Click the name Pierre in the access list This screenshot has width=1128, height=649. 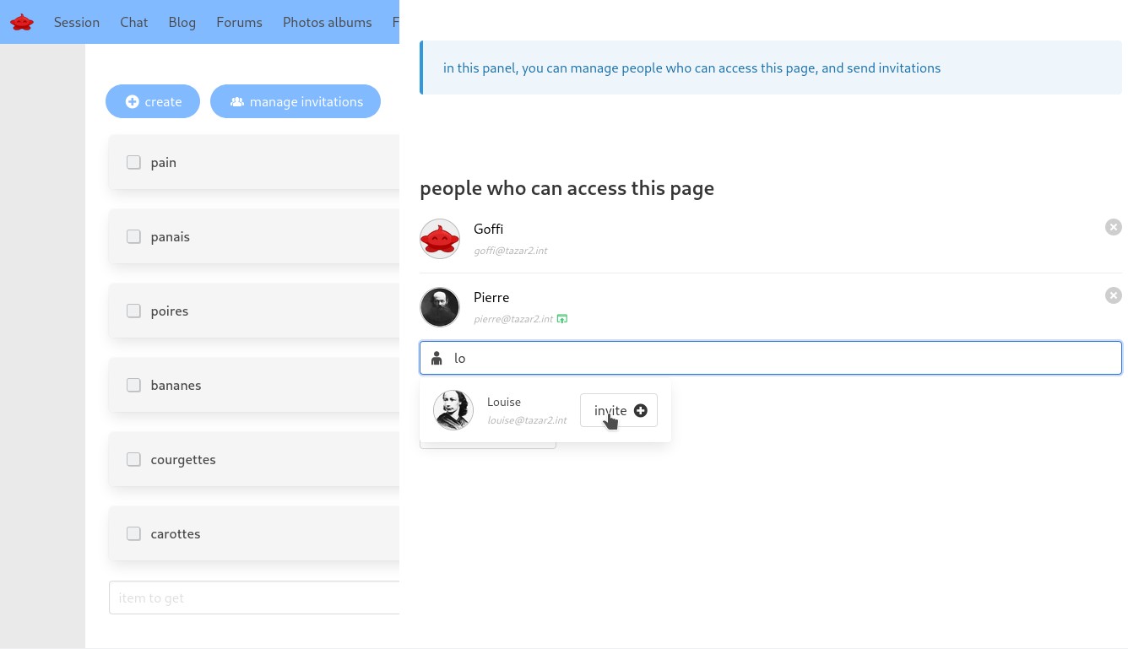(491, 297)
